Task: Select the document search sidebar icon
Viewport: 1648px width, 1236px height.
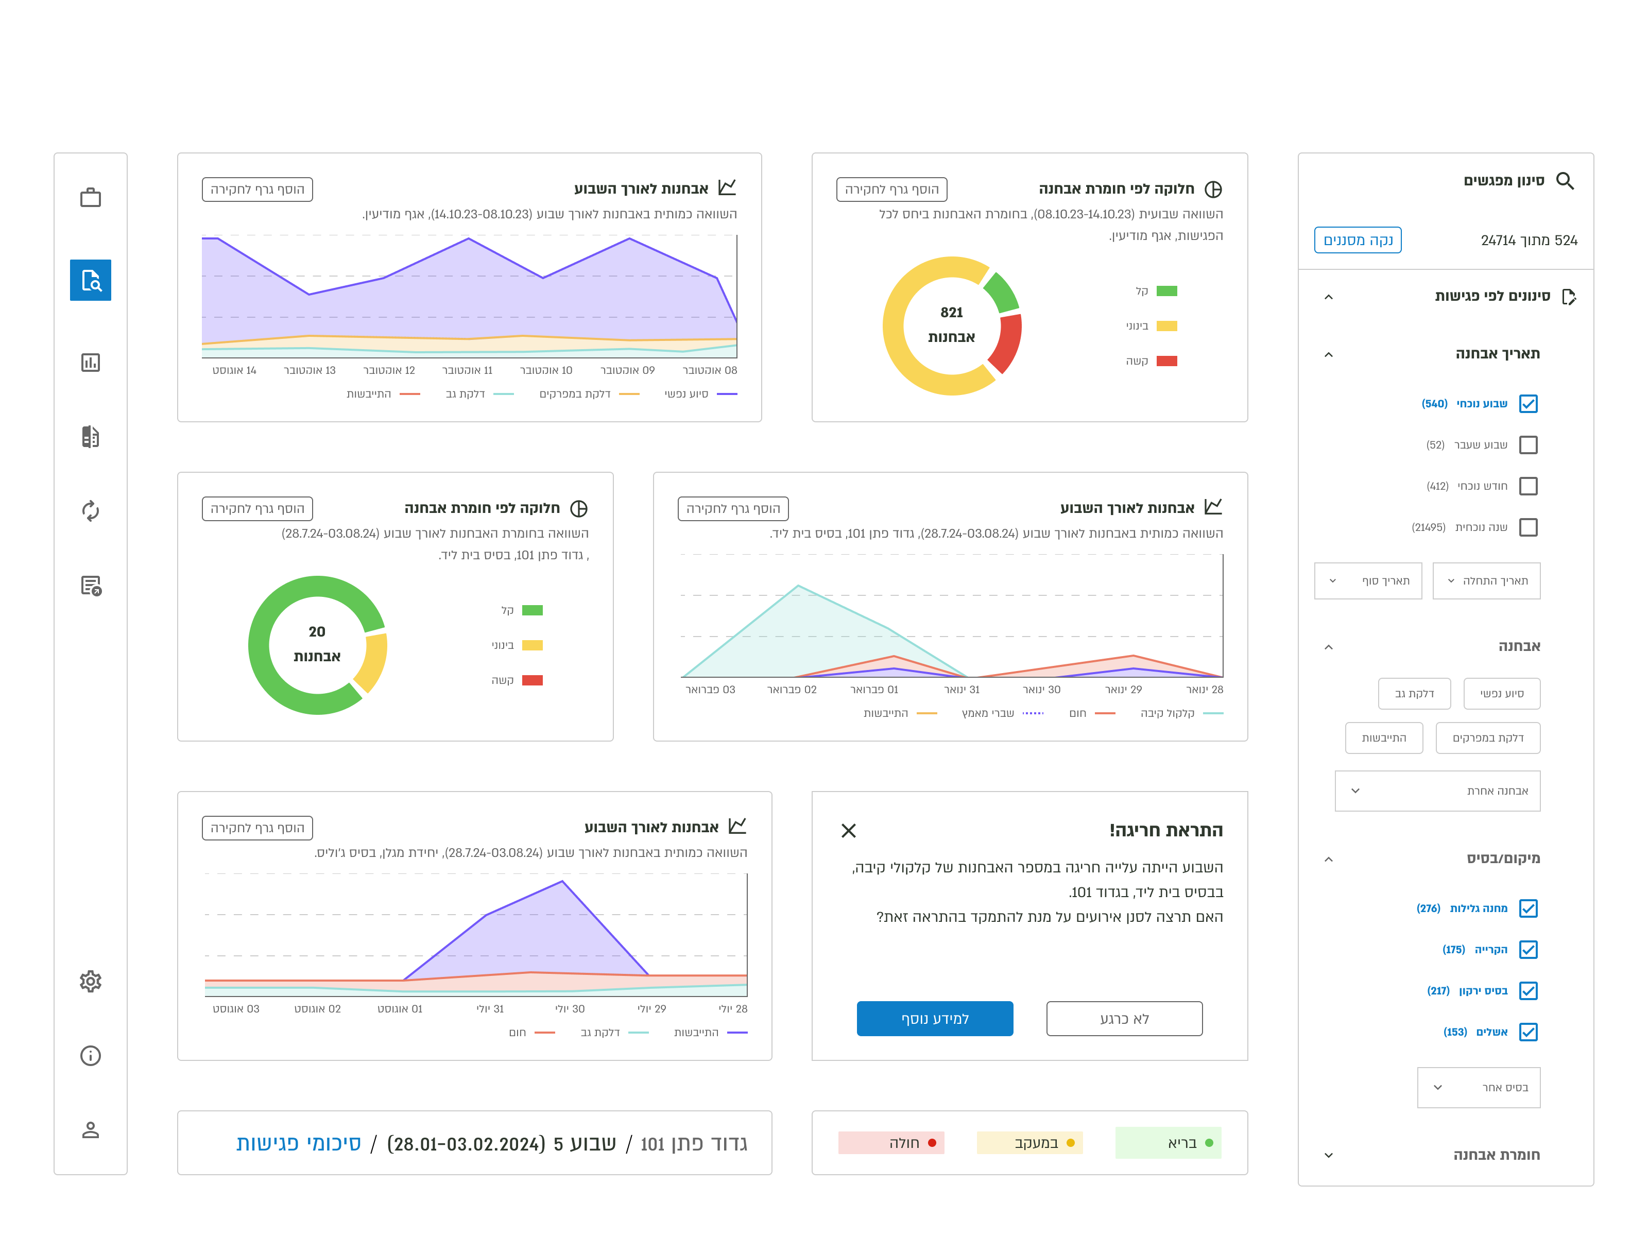Action: pyautogui.click(x=90, y=280)
